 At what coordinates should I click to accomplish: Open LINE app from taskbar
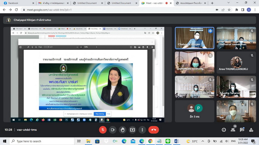pos(168,141)
